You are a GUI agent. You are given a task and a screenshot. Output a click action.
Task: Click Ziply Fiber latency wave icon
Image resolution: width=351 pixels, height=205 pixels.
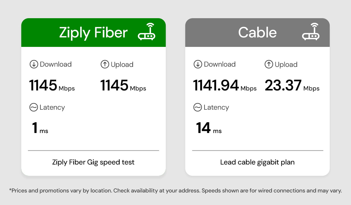tap(34, 107)
